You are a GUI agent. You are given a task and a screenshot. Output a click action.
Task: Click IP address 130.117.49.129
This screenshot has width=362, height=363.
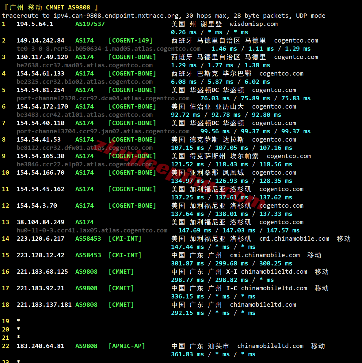click(x=42, y=57)
